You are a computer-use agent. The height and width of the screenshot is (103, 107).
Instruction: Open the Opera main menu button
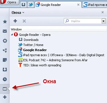pos(9,2)
